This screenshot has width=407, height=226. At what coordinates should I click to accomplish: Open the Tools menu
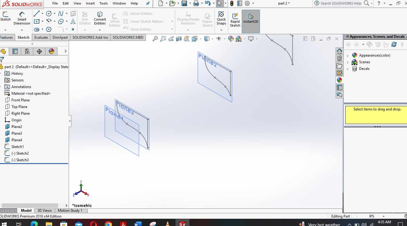(103, 3)
